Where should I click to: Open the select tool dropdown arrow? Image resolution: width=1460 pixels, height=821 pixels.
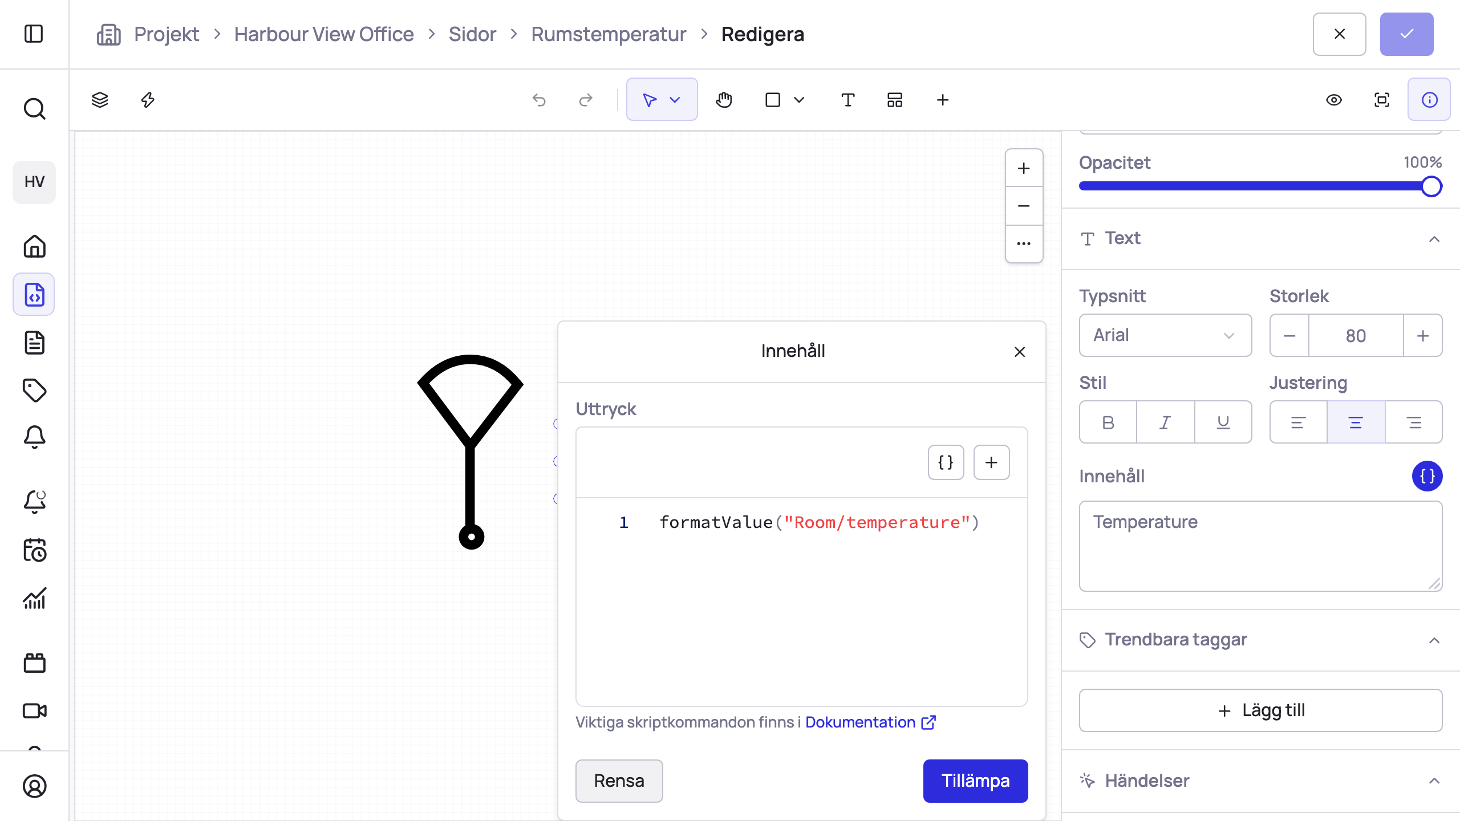pyautogui.click(x=675, y=100)
